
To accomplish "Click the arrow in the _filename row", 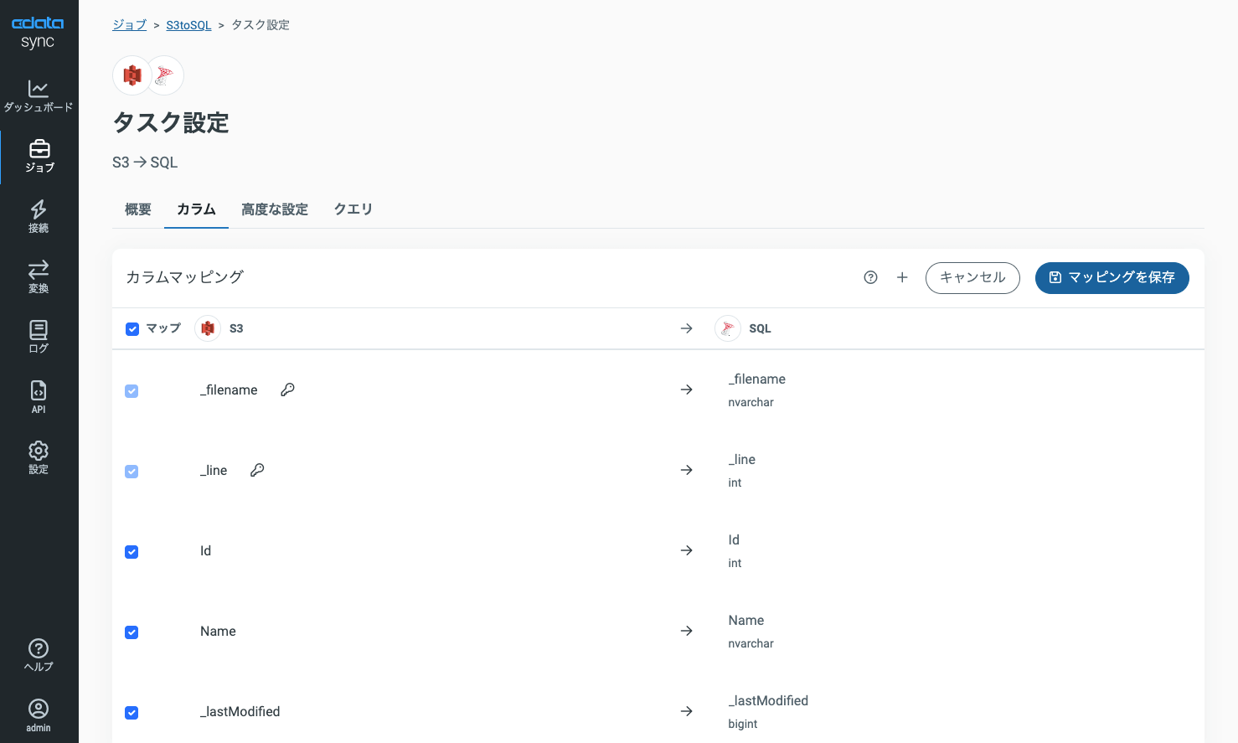I will coord(687,390).
